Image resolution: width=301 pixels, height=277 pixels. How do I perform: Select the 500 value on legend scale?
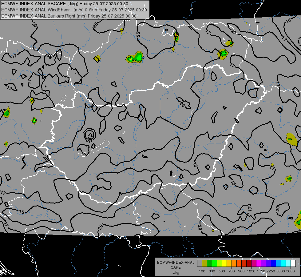(222, 271)
